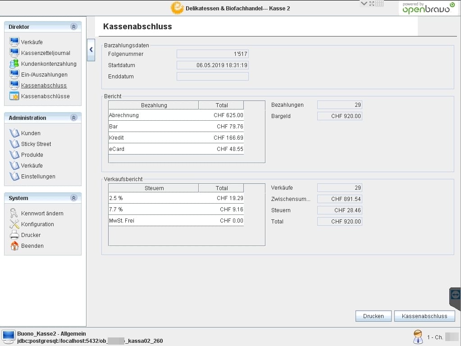Hide the sidebar with the left arrow

[x=91, y=50]
